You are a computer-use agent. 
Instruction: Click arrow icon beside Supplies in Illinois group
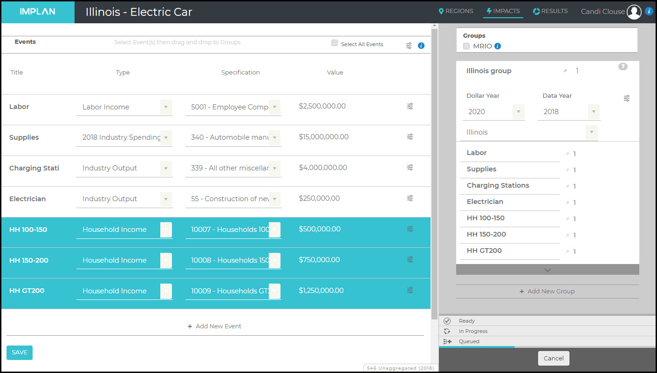click(x=568, y=170)
